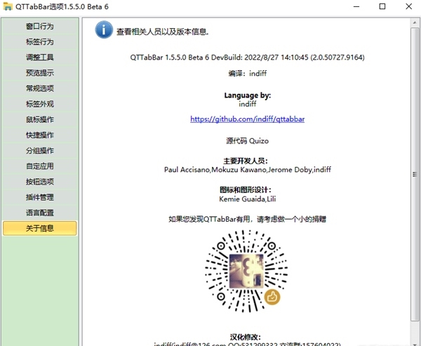Open 自定应用 settings

point(40,166)
